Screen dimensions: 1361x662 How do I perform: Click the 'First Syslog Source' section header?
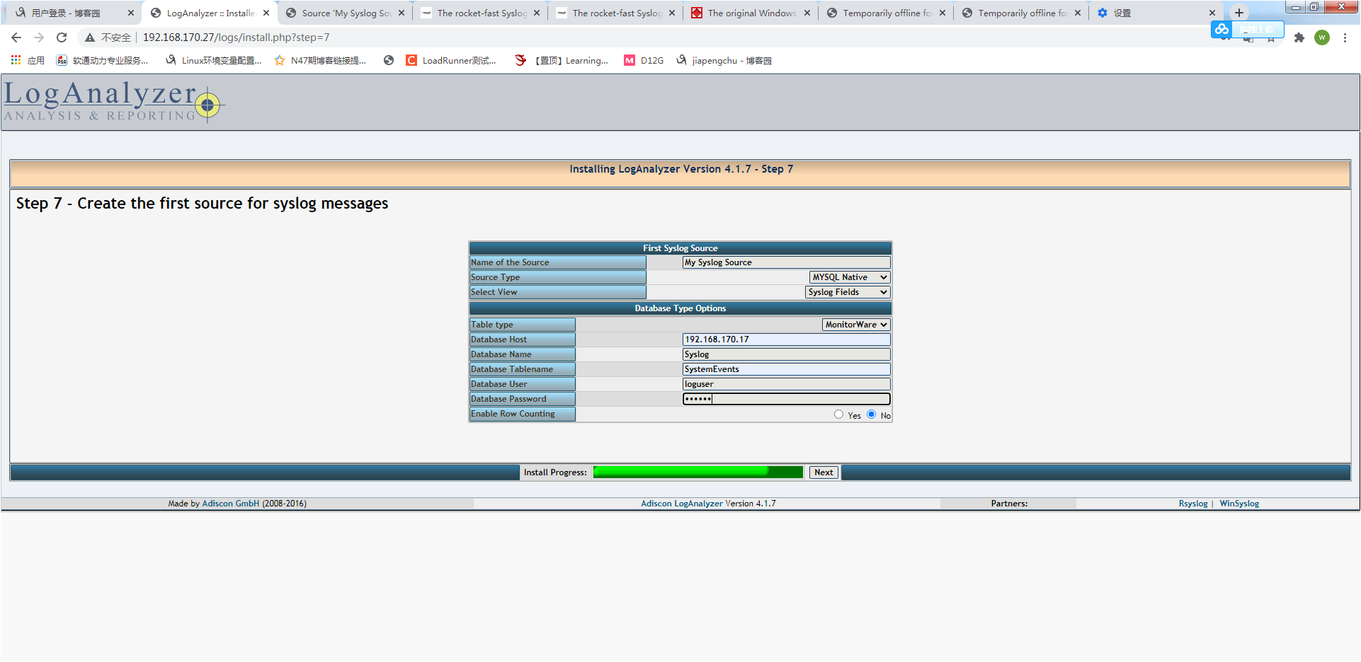pos(680,248)
